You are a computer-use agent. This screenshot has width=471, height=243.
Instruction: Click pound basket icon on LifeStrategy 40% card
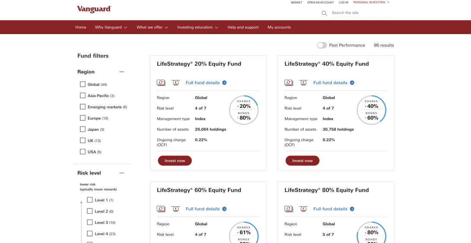tap(303, 82)
